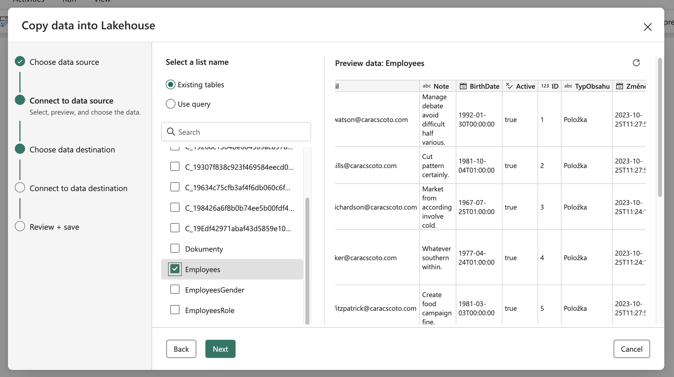Click the preview pane vertical scrollbar

(x=660, y=127)
